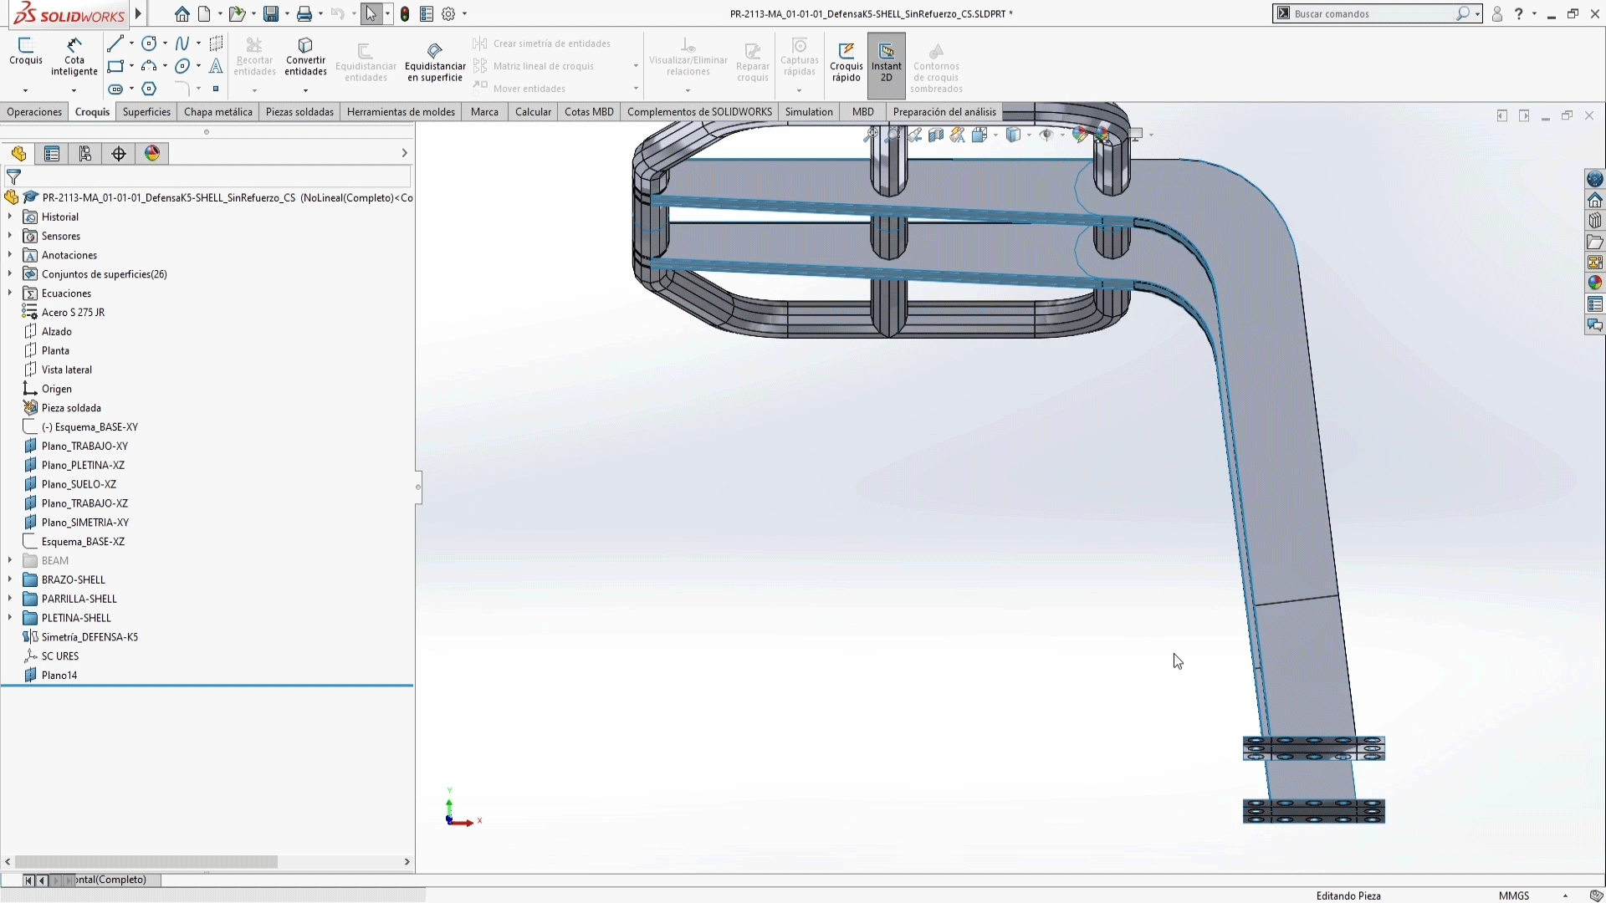The width and height of the screenshot is (1606, 903).
Task: Open File Properties icon in title bar
Action: click(427, 13)
